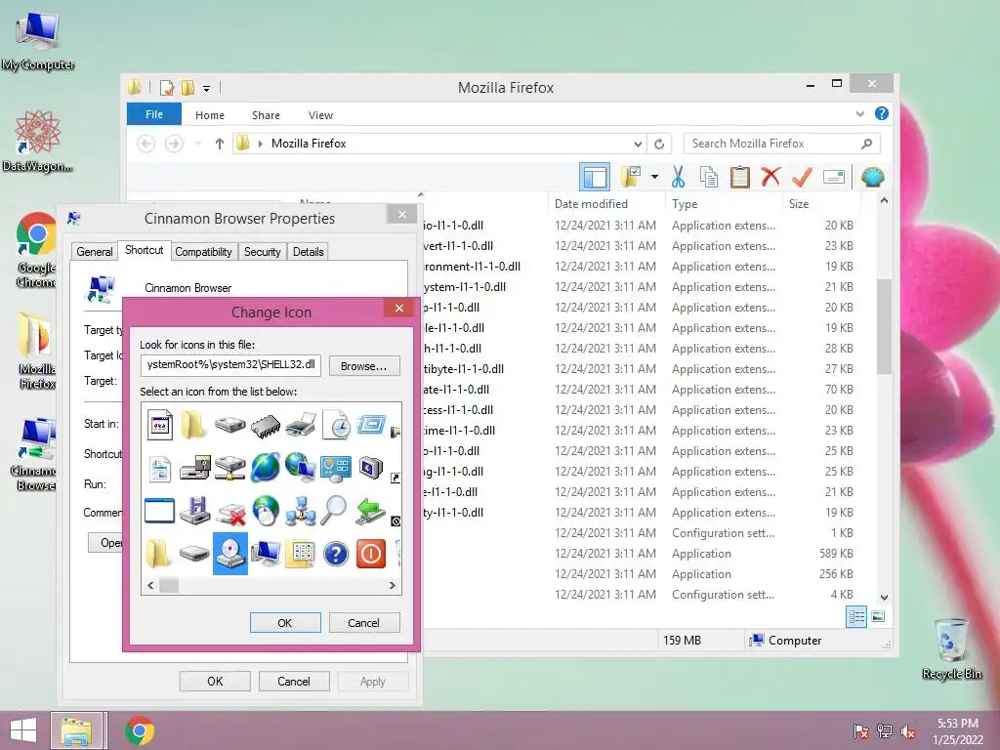The height and width of the screenshot is (750, 1000).
Task: Click the Browse... button
Action: click(x=364, y=366)
